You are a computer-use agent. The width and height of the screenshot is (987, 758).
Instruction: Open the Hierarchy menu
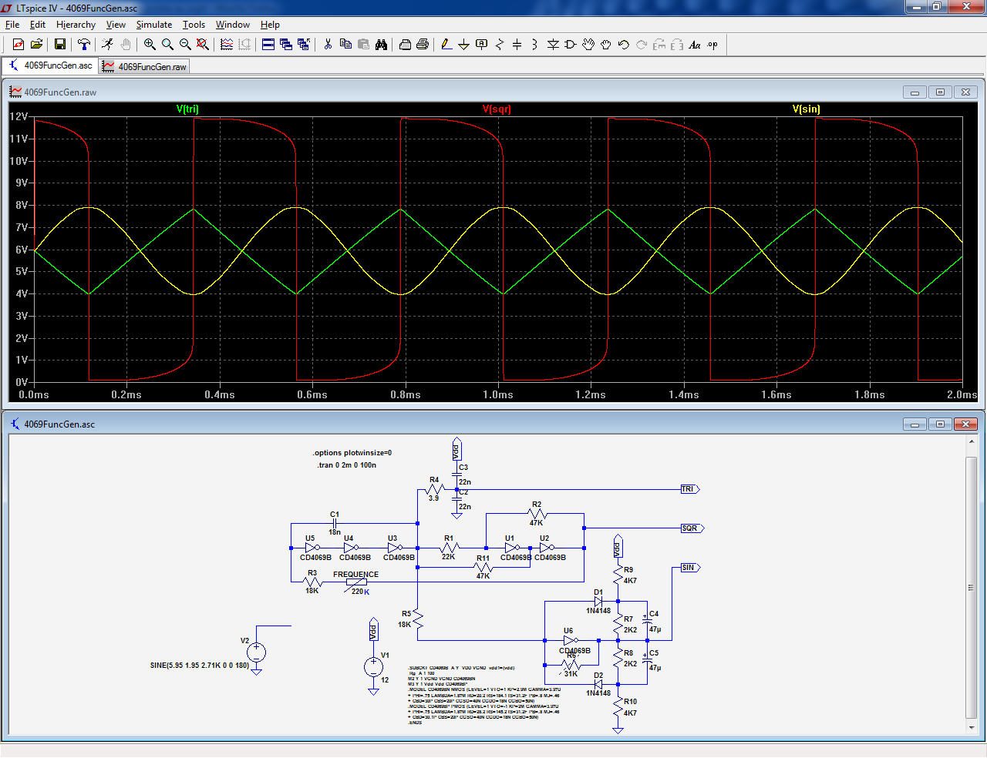click(76, 25)
